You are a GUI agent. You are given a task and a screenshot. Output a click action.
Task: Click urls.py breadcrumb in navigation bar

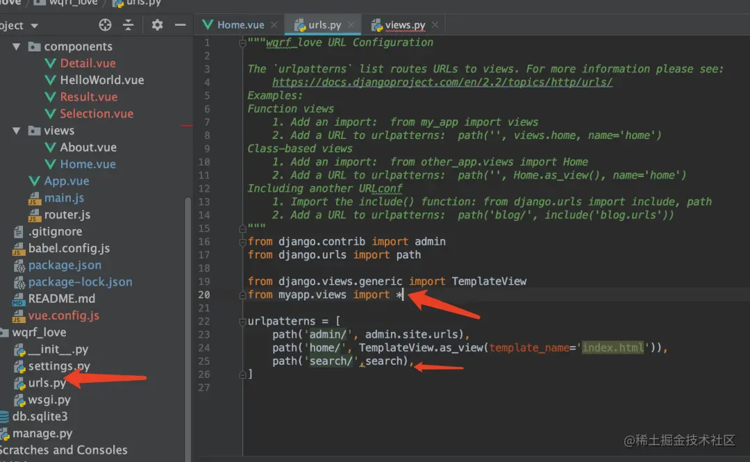point(143,3)
